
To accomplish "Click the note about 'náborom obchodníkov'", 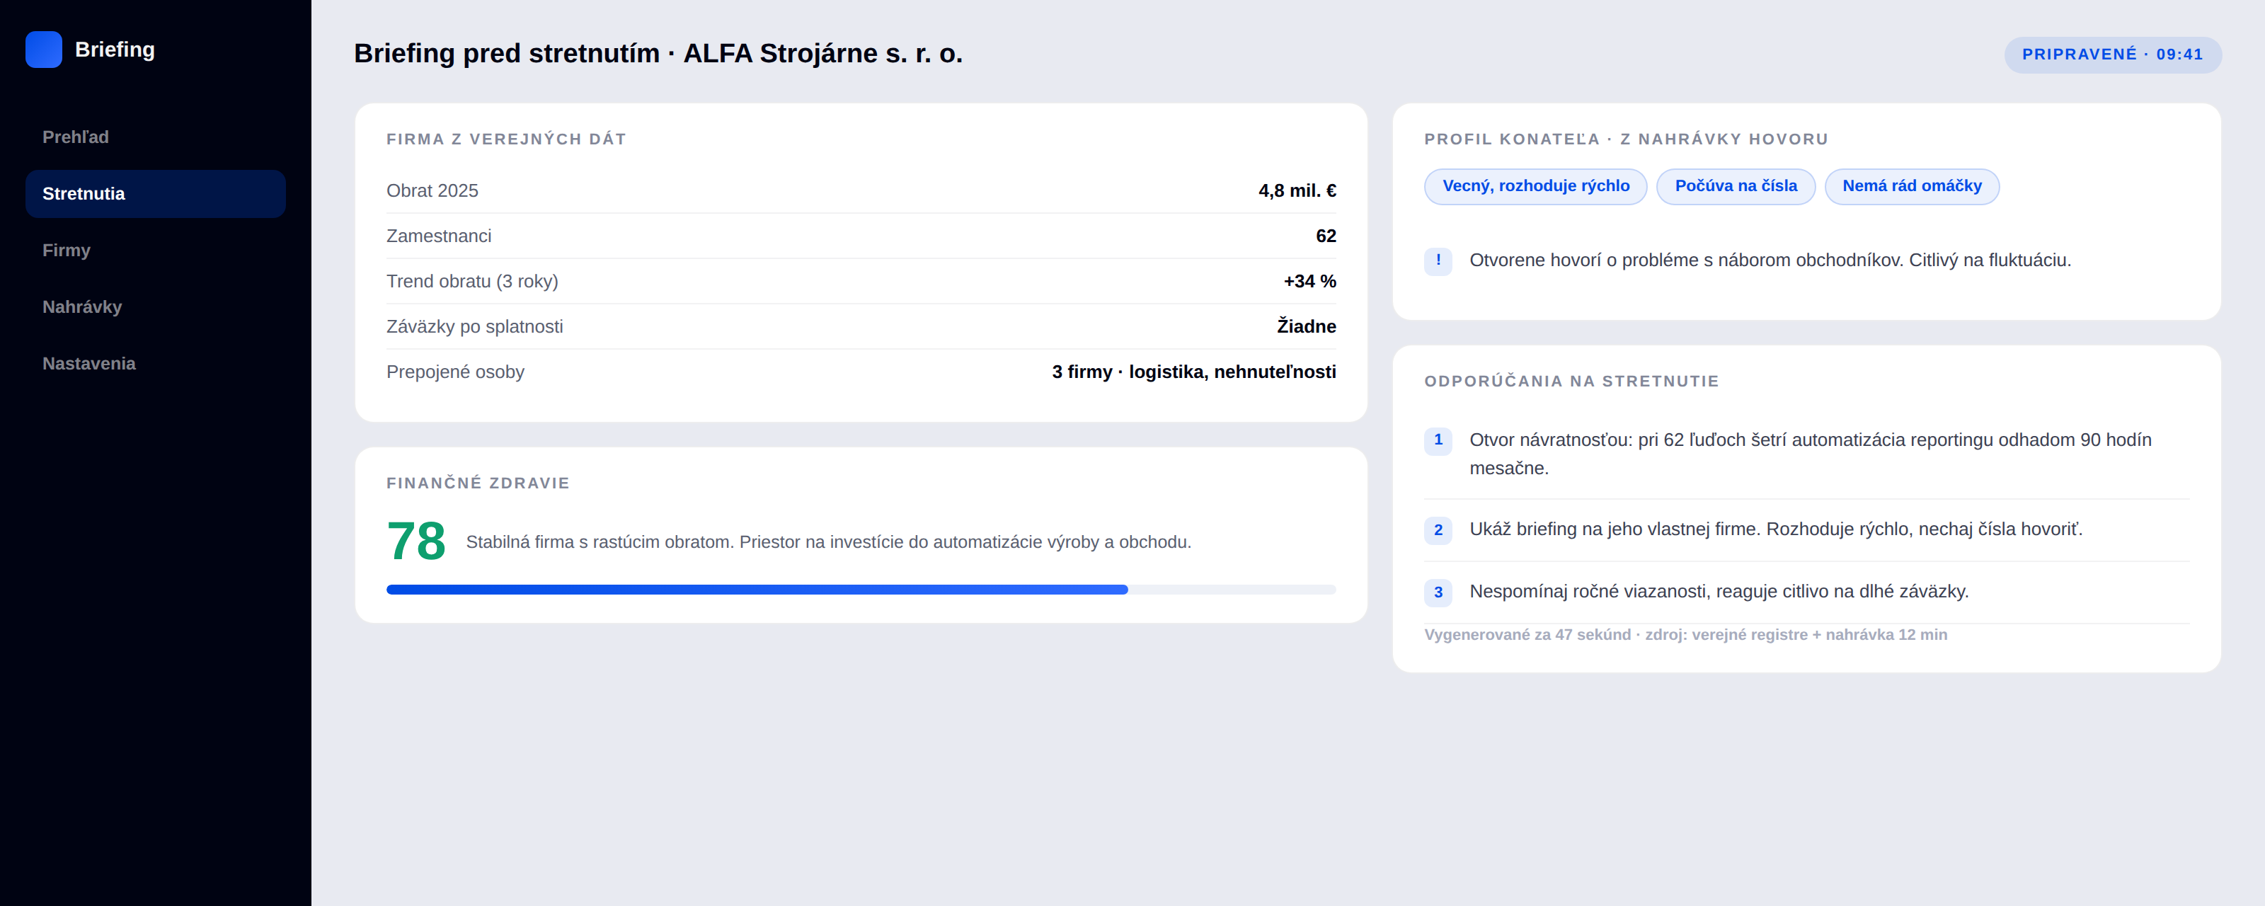I will [x=1770, y=260].
